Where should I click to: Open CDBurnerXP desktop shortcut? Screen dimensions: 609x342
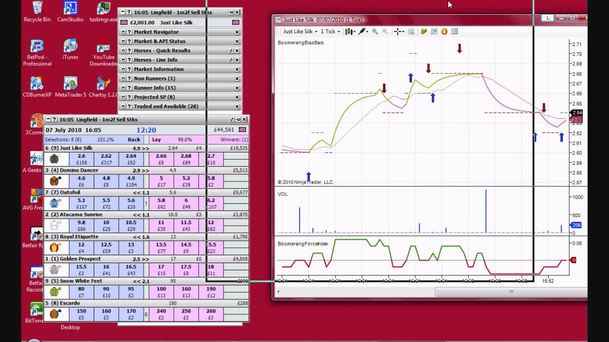click(x=37, y=87)
